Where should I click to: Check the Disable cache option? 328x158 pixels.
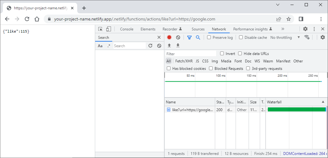pos(241,37)
